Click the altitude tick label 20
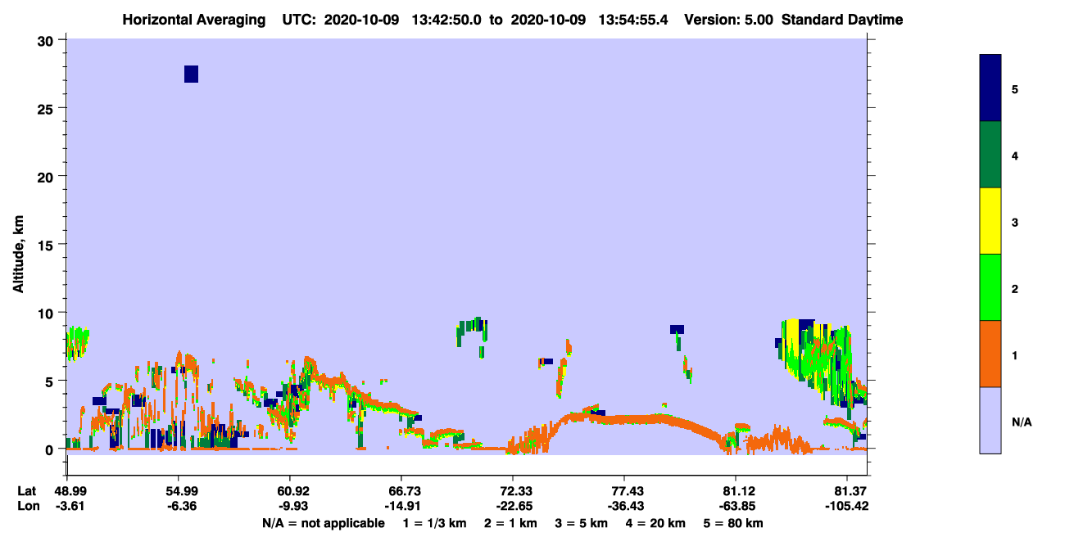This screenshot has height=546, width=1065. (48, 177)
